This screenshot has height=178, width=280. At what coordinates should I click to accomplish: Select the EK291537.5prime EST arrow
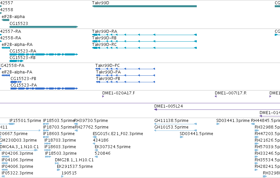tap(59, 170)
